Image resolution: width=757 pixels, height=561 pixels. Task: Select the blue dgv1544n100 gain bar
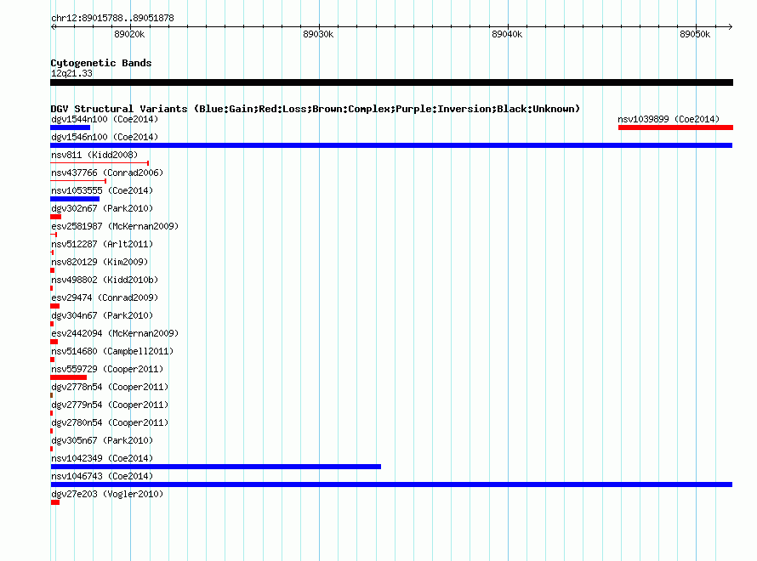pos(70,127)
